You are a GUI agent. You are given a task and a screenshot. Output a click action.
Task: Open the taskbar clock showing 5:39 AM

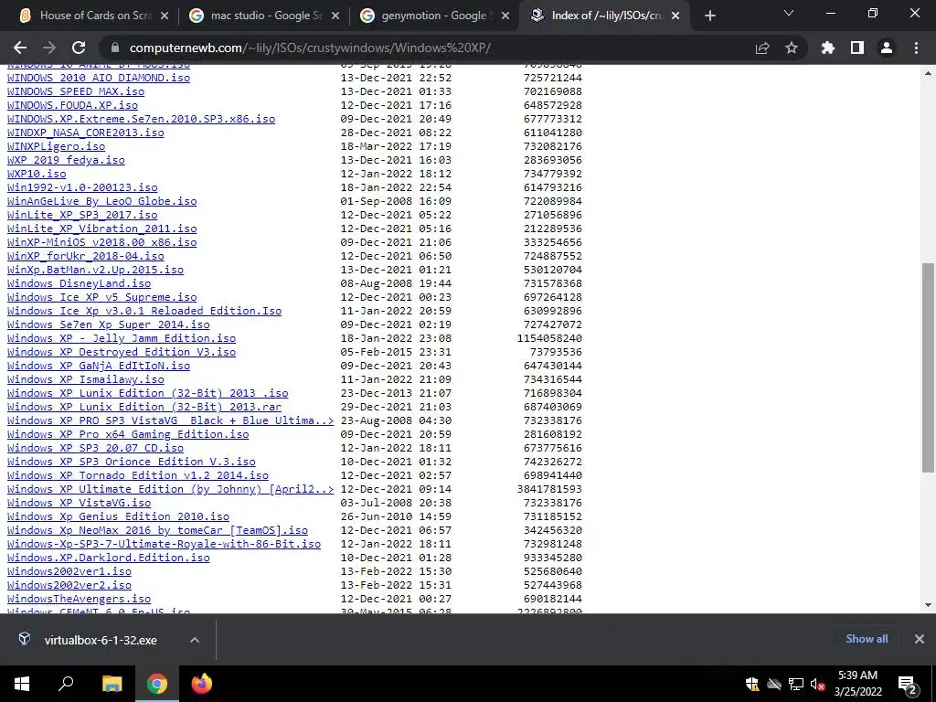pos(857,684)
